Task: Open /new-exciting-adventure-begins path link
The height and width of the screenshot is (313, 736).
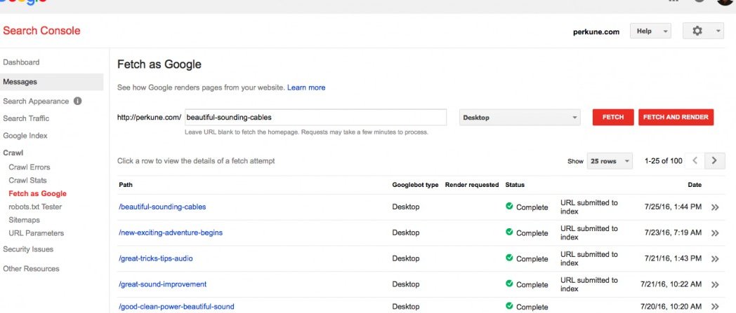Action: coord(171,232)
